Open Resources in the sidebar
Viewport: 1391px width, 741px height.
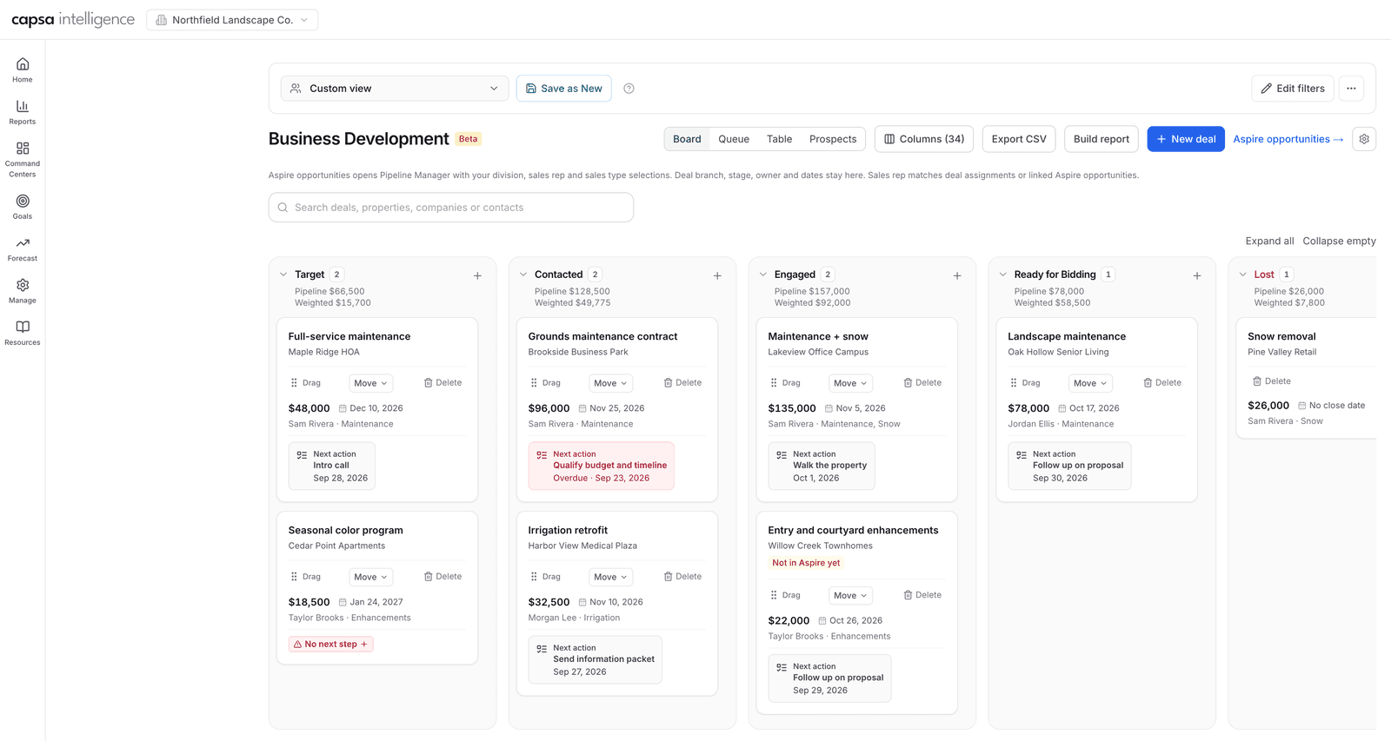(23, 333)
